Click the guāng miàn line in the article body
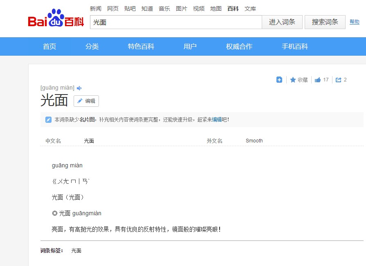The image size is (366, 266). click(67, 165)
